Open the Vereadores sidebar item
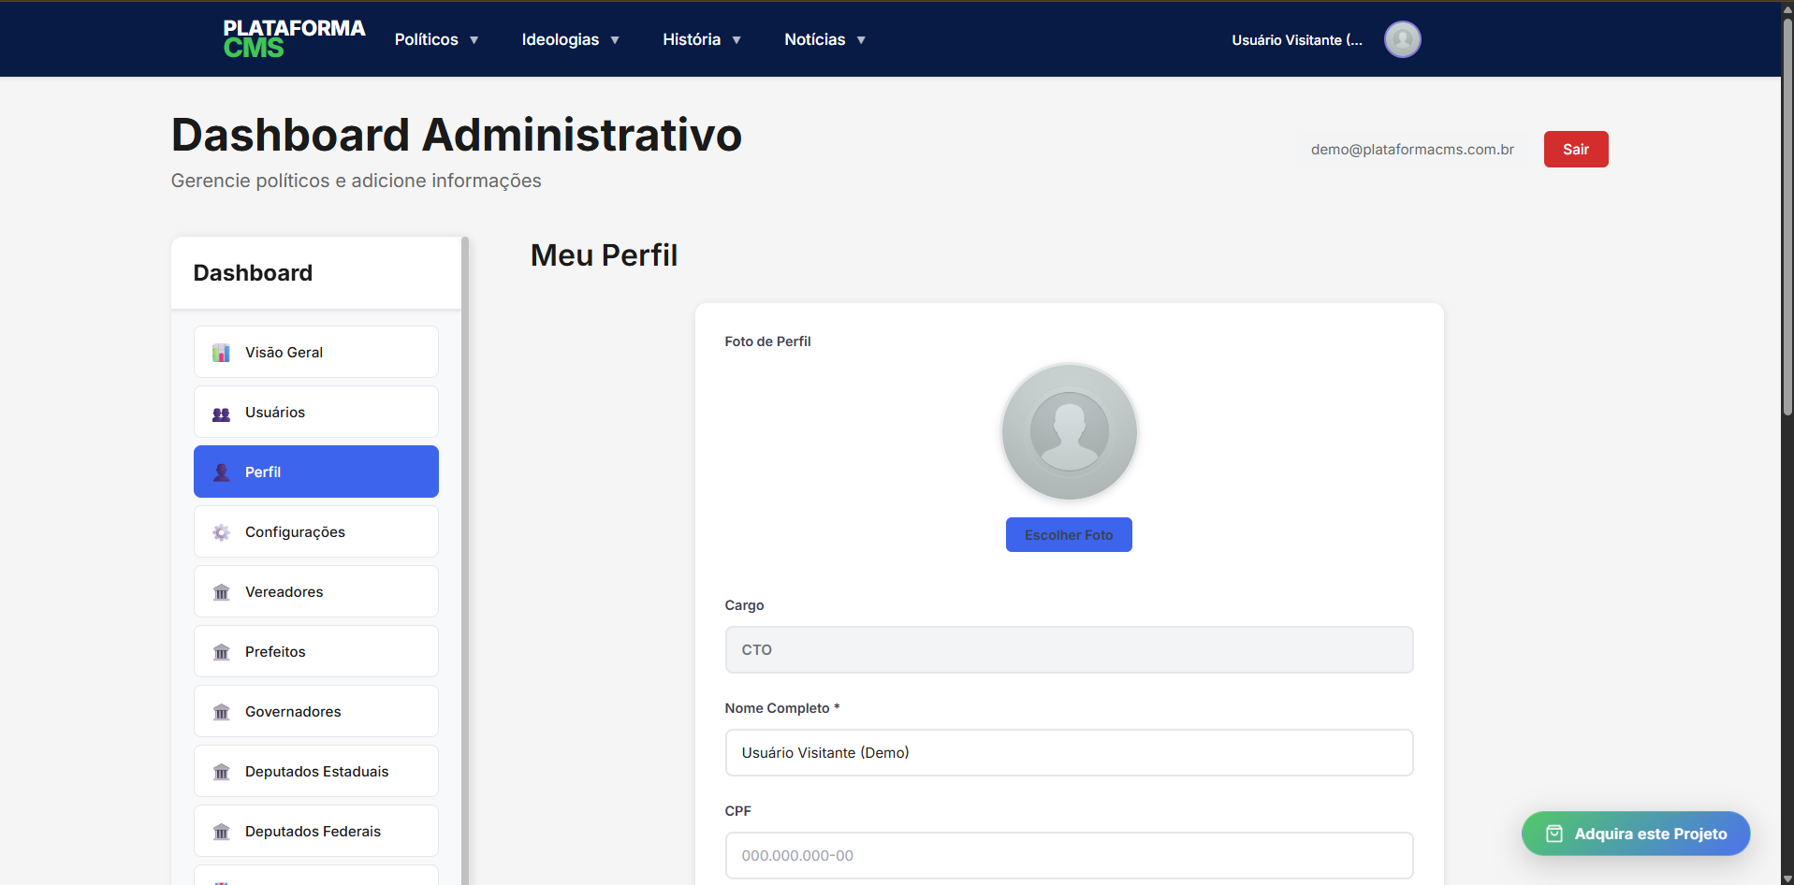This screenshot has width=1794, height=885. (x=316, y=591)
